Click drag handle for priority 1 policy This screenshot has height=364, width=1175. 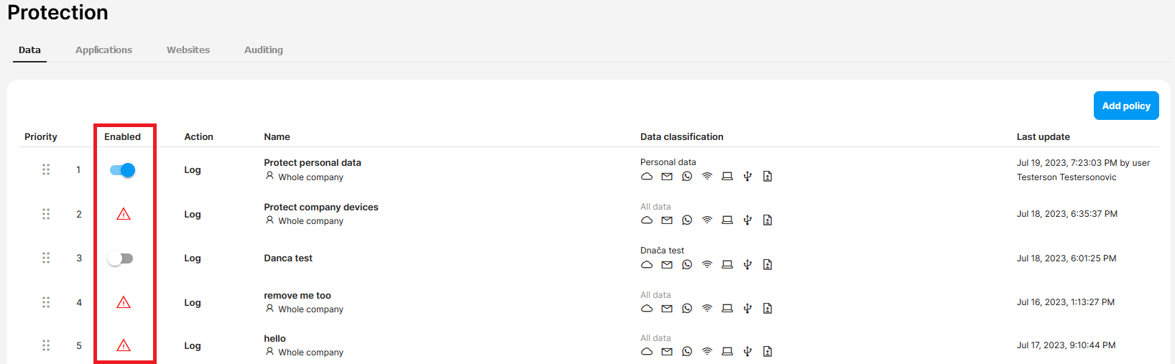pyautogui.click(x=46, y=169)
